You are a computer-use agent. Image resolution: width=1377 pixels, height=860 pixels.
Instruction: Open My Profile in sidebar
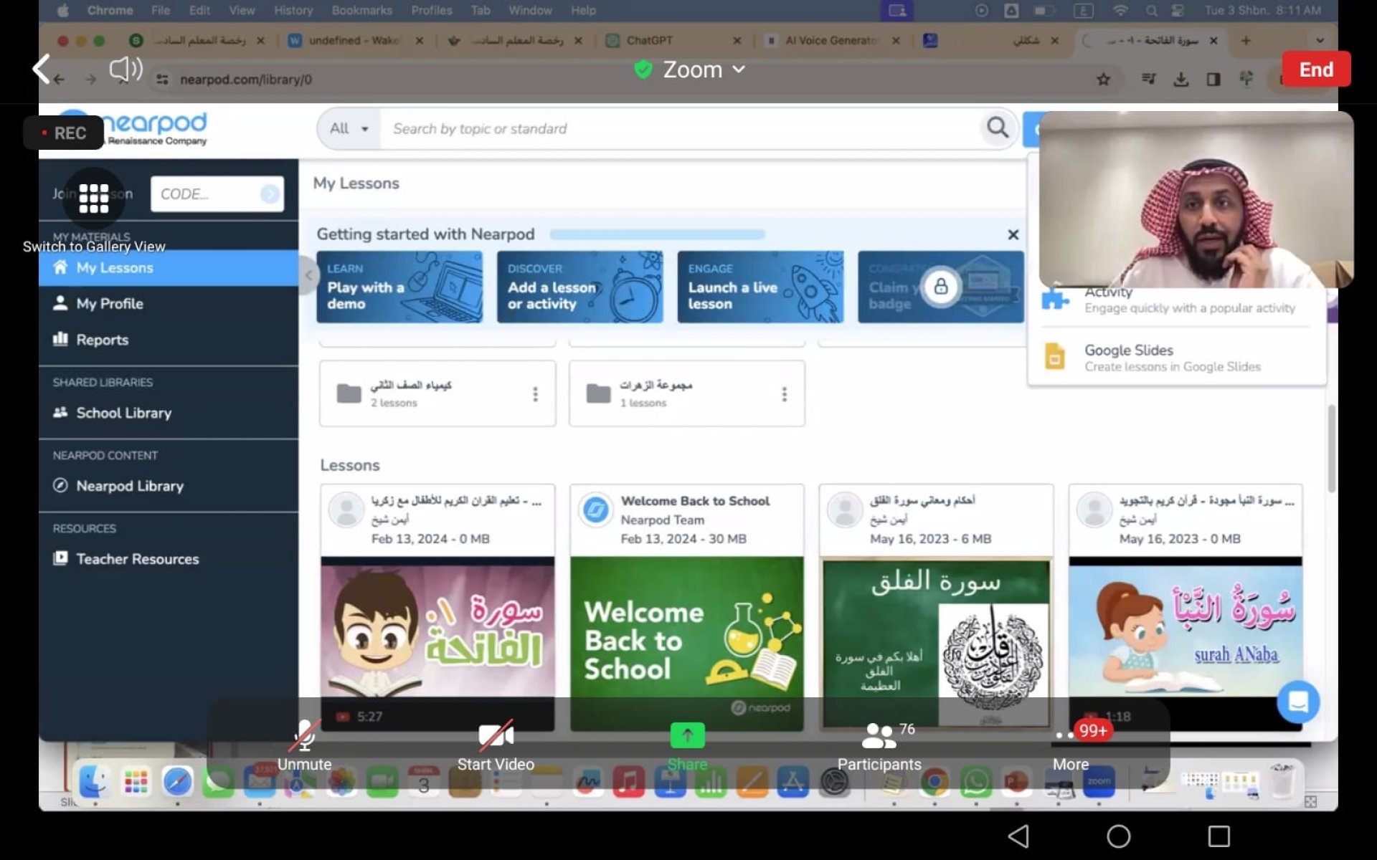(x=169, y=304)
